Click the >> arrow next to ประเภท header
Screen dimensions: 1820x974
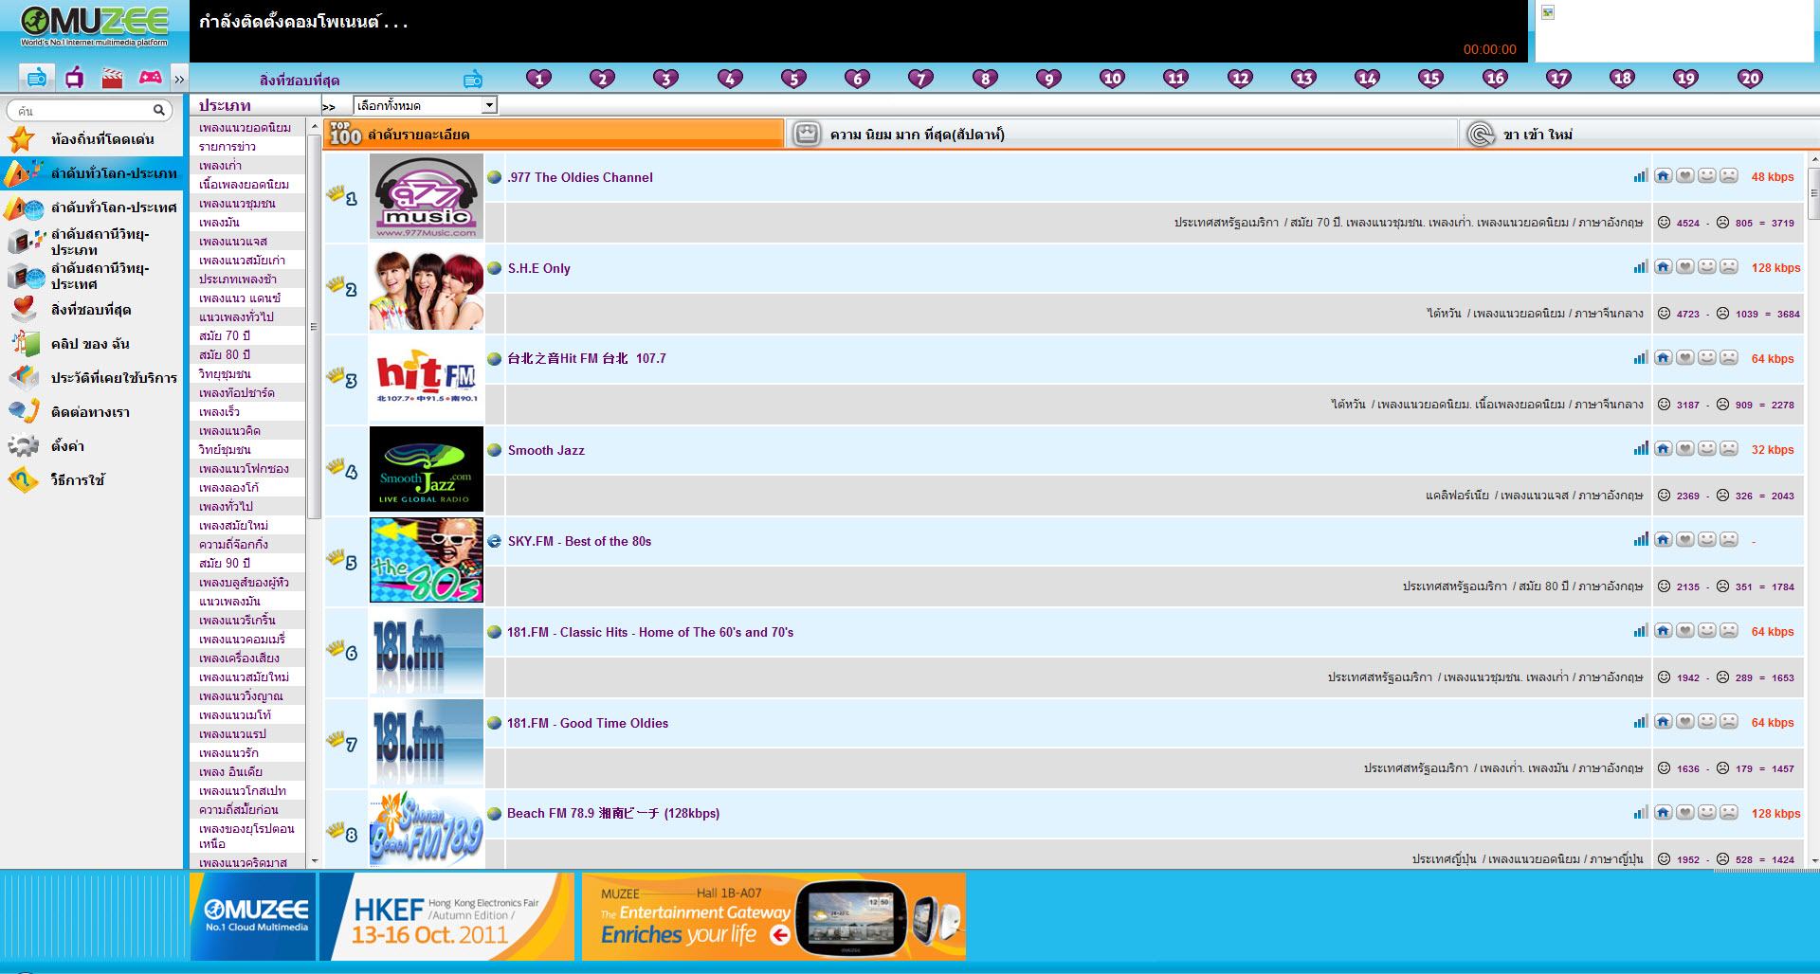[x=329, y=106]
